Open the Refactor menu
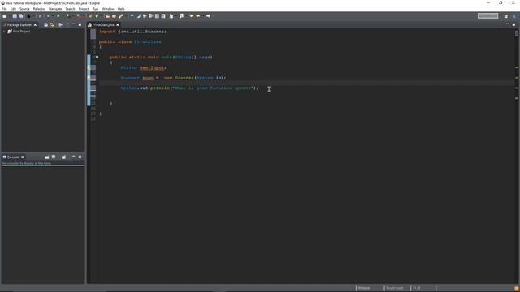This screenshot has height=292, width=520. coord(39,9)
